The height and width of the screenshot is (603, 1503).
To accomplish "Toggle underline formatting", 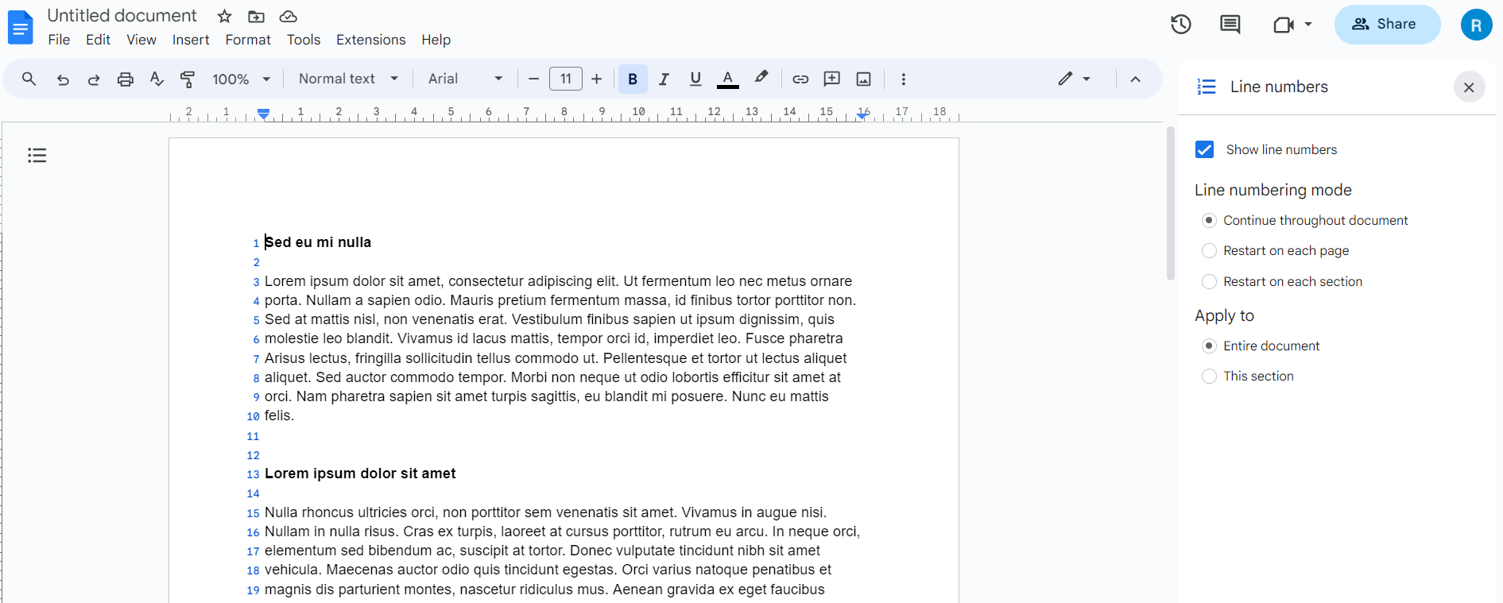I will pos(695,79).
